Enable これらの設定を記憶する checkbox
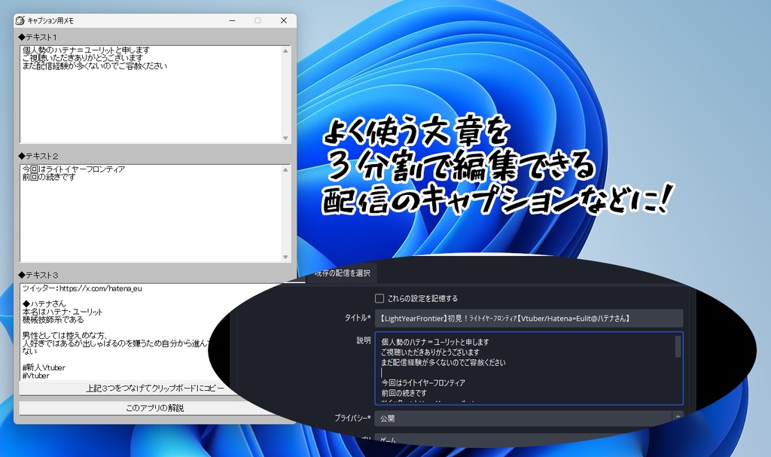Screen dimensions: 771x457 pos(379,298)
